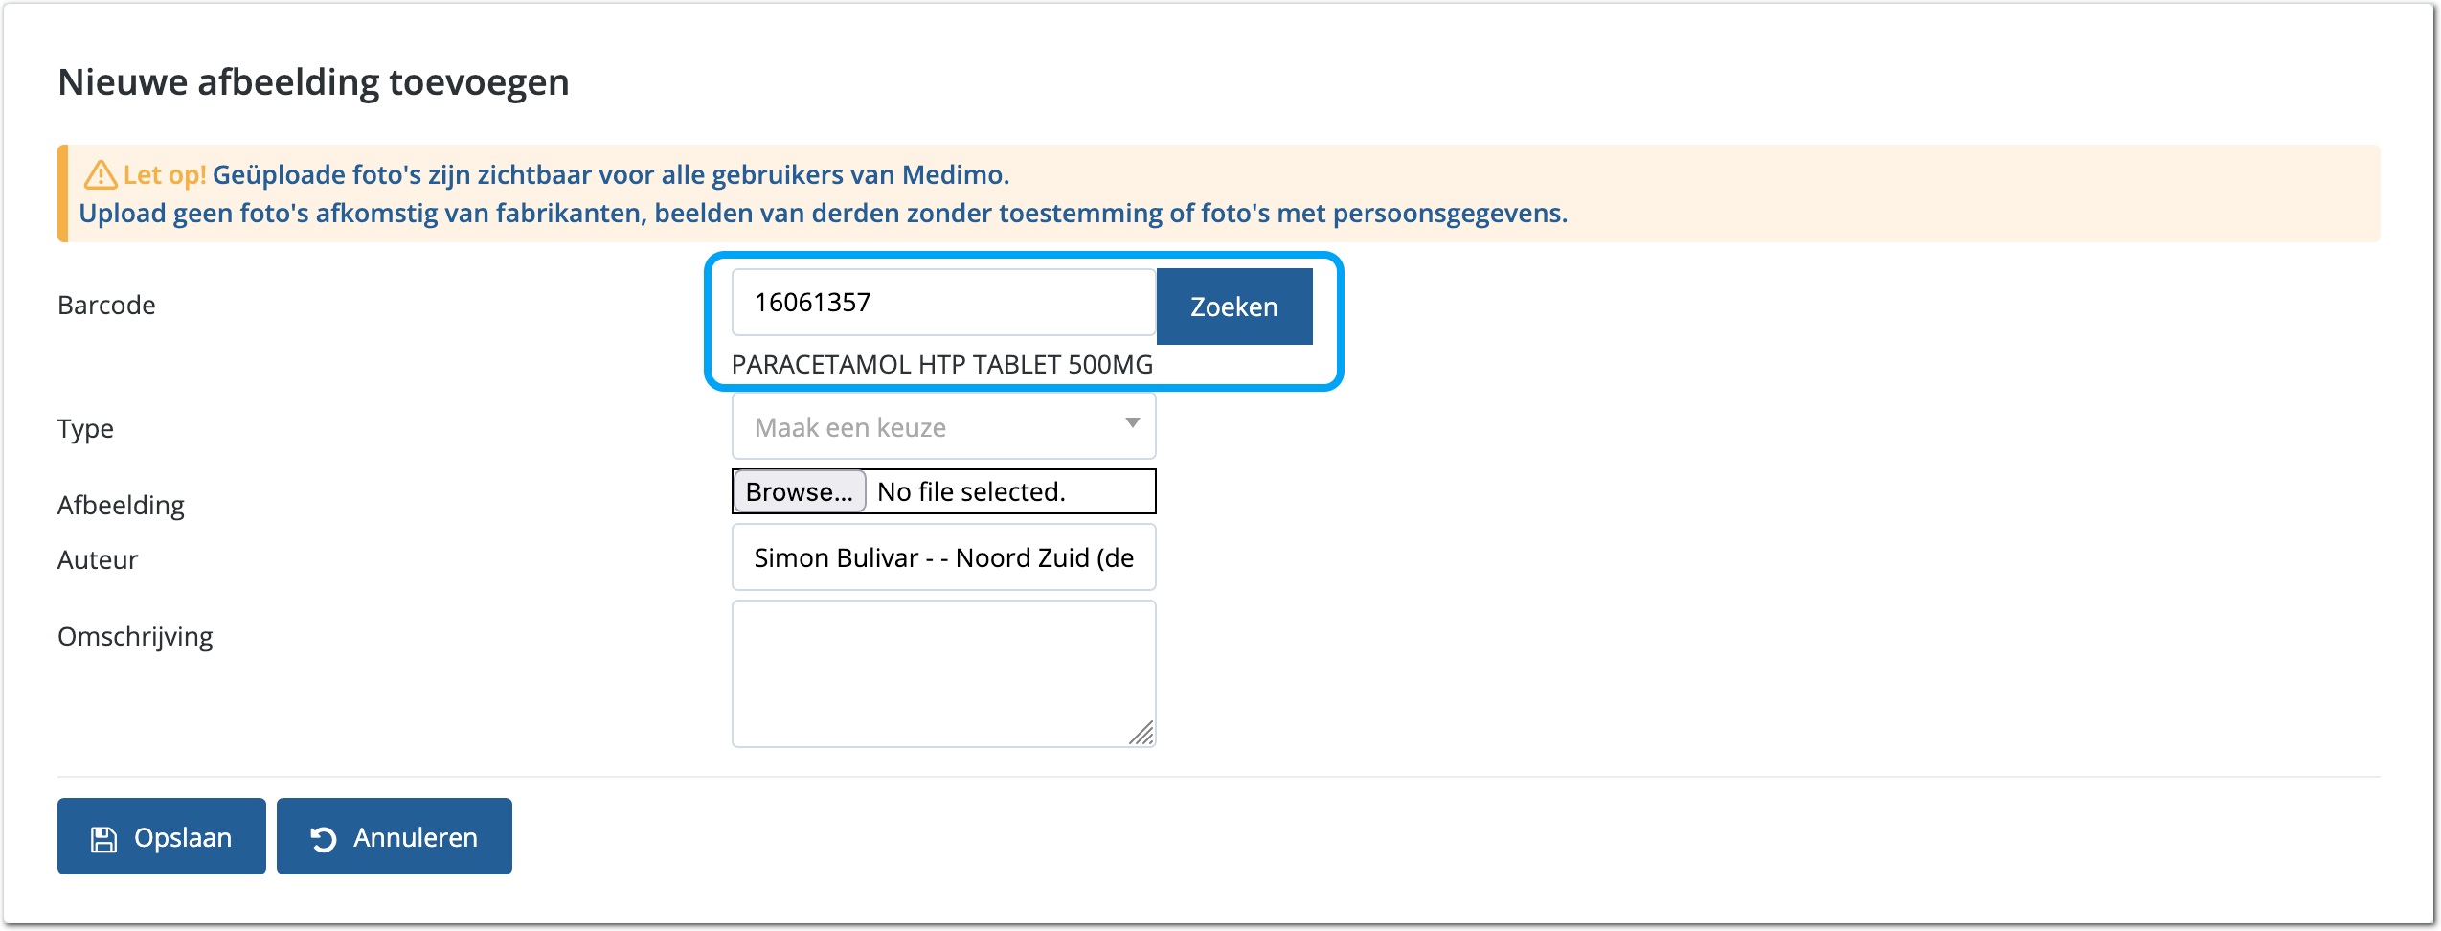Click the 'Let op!' warning label
This screenshot has height=931, width=2441.
[165, 175]
